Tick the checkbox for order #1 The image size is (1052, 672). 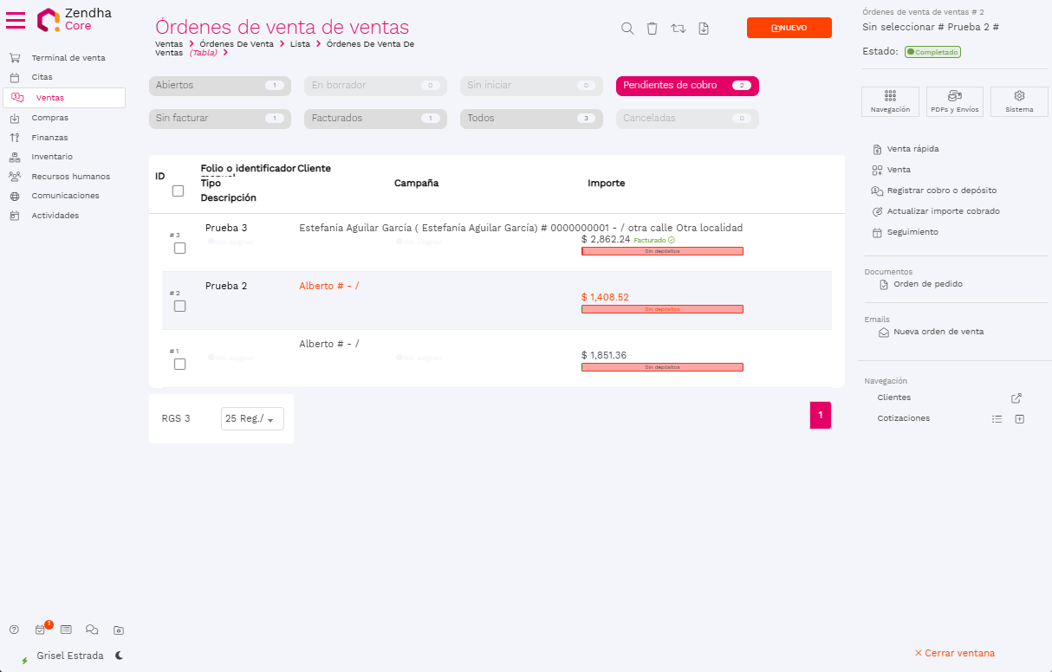click(x=180, y=365)
